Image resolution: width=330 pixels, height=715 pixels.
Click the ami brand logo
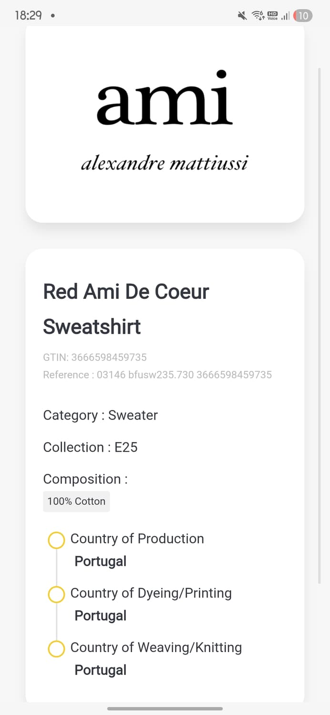pos(165,98)
